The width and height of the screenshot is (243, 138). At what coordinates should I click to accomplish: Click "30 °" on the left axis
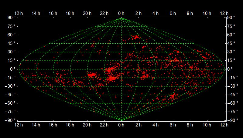[12, 52]
